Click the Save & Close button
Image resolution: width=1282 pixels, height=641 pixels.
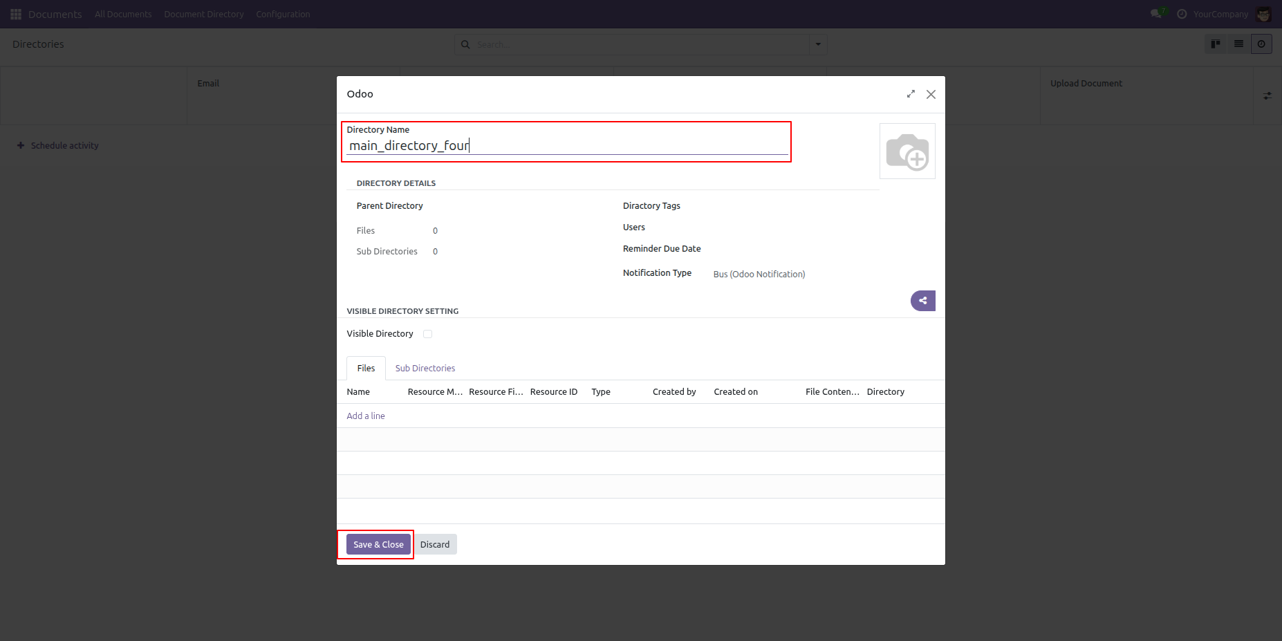pyautogui.click(x=378, y=545)
